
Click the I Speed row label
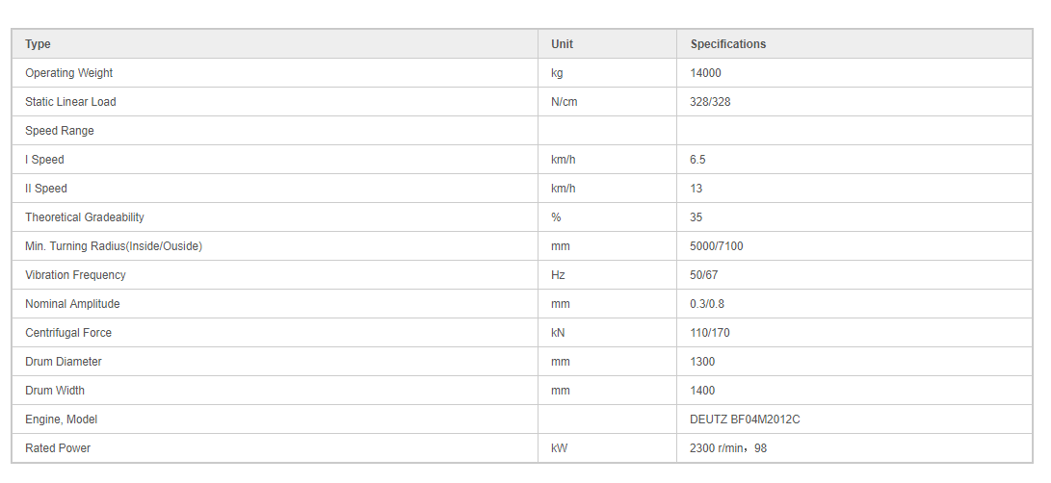tap(44, 160)
